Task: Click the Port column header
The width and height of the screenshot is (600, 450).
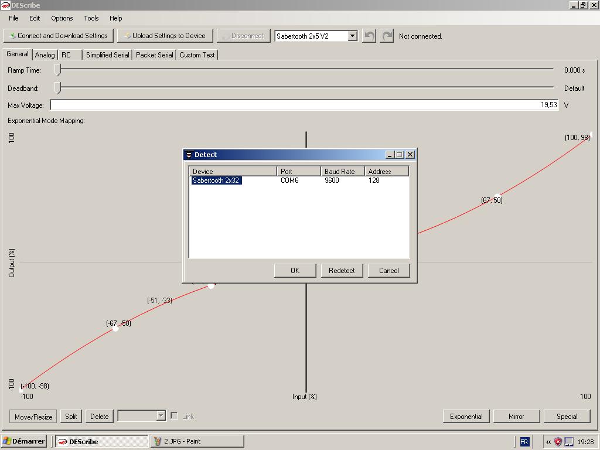Action: [x=298, y=172]
